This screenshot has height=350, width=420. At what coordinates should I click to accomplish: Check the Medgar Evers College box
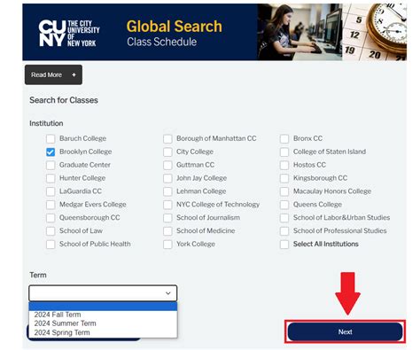coord(51,205)
